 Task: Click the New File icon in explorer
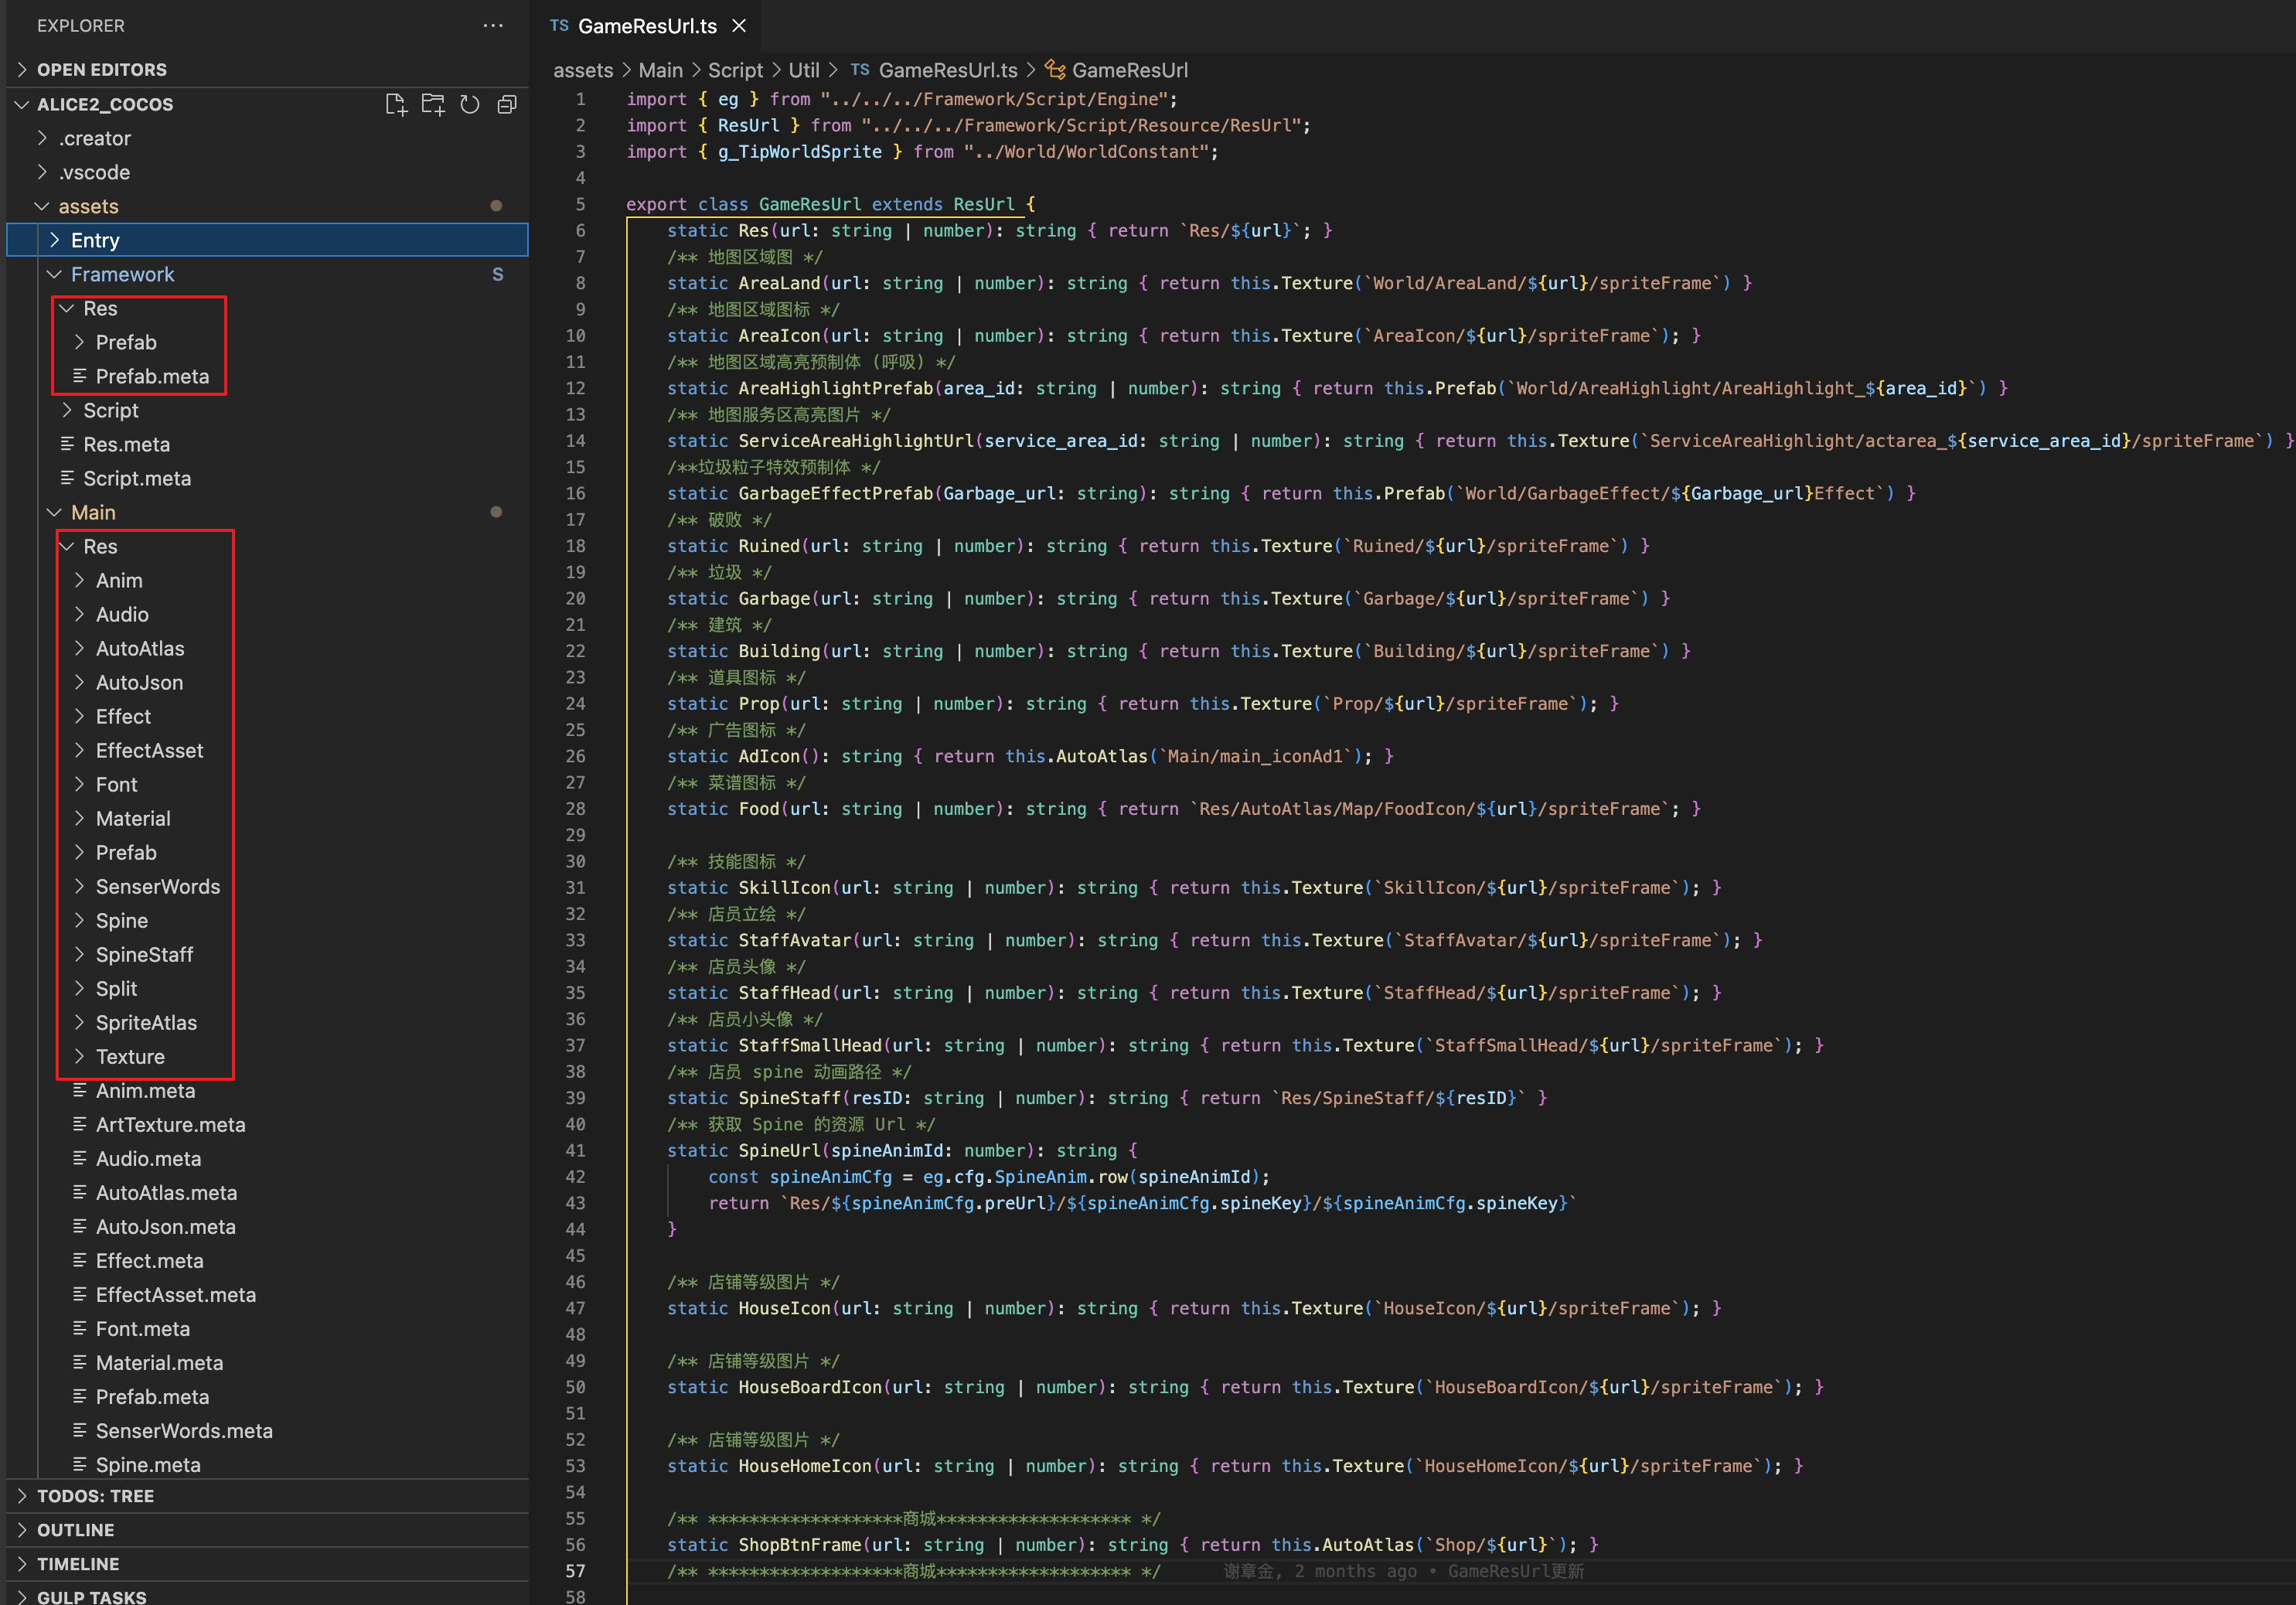point(395,104)
